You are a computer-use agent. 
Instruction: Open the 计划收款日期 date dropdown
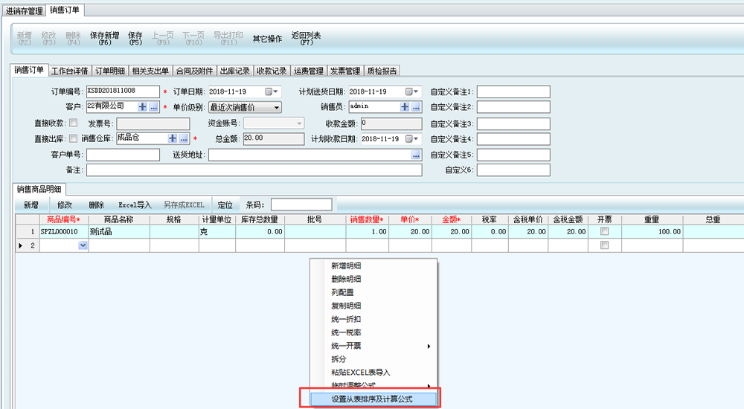pyautogui.click(x=412, y=138)
